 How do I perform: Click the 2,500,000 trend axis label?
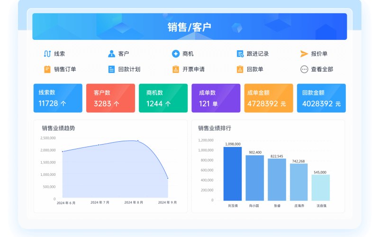click(48, 138)
